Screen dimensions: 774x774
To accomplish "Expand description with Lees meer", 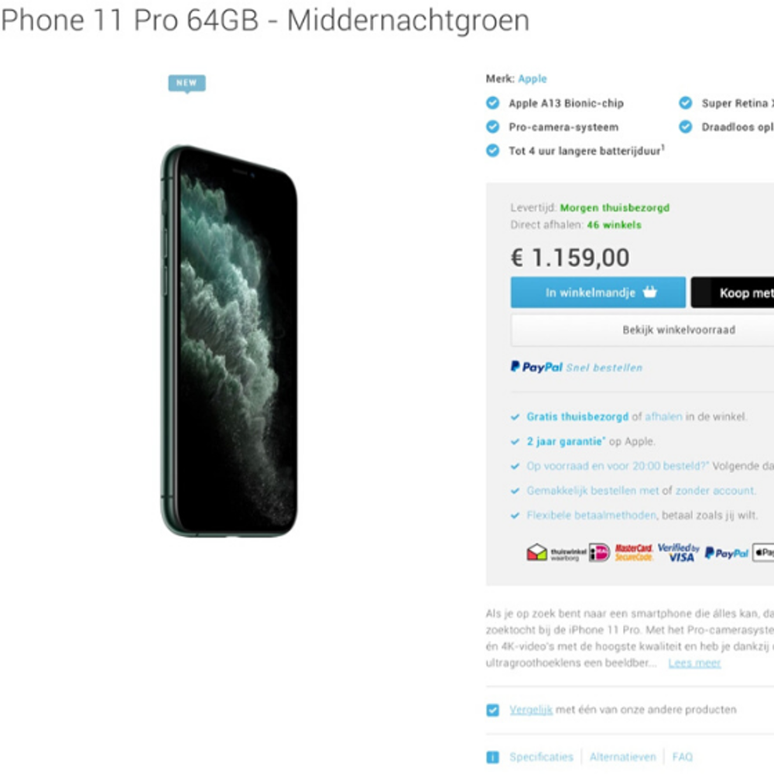I will click(694, 663).
